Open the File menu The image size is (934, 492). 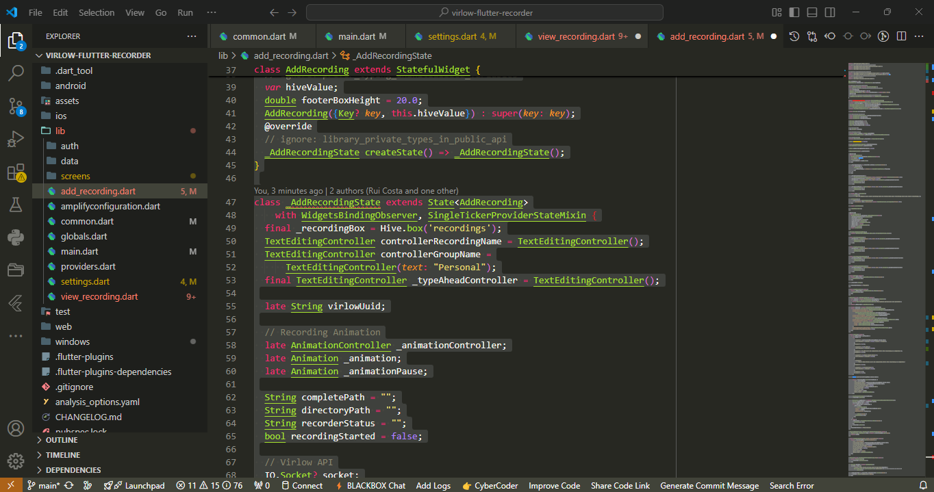click(36, 12)
